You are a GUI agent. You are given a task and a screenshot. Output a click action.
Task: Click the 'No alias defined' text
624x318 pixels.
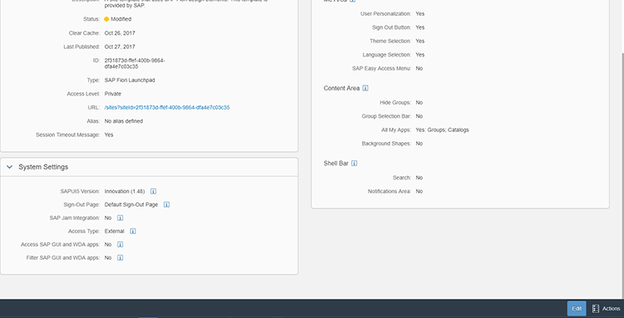(124, 121)
